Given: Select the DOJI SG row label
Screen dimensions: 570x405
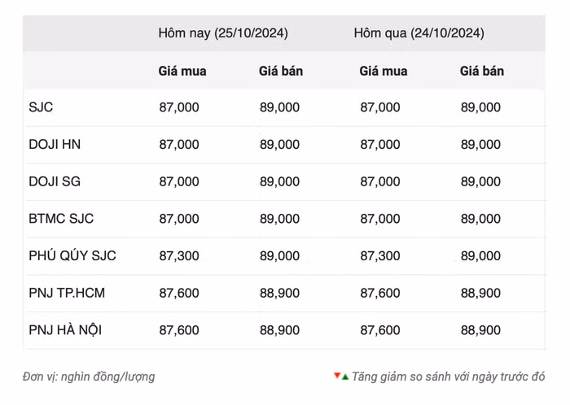Looking at the screenshot, I should [55, 181].
